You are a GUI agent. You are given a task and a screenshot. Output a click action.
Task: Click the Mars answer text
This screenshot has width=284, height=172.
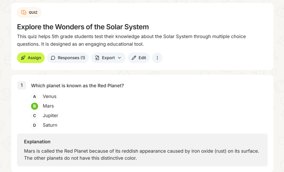pyautogui.click(x=48, y=106)
